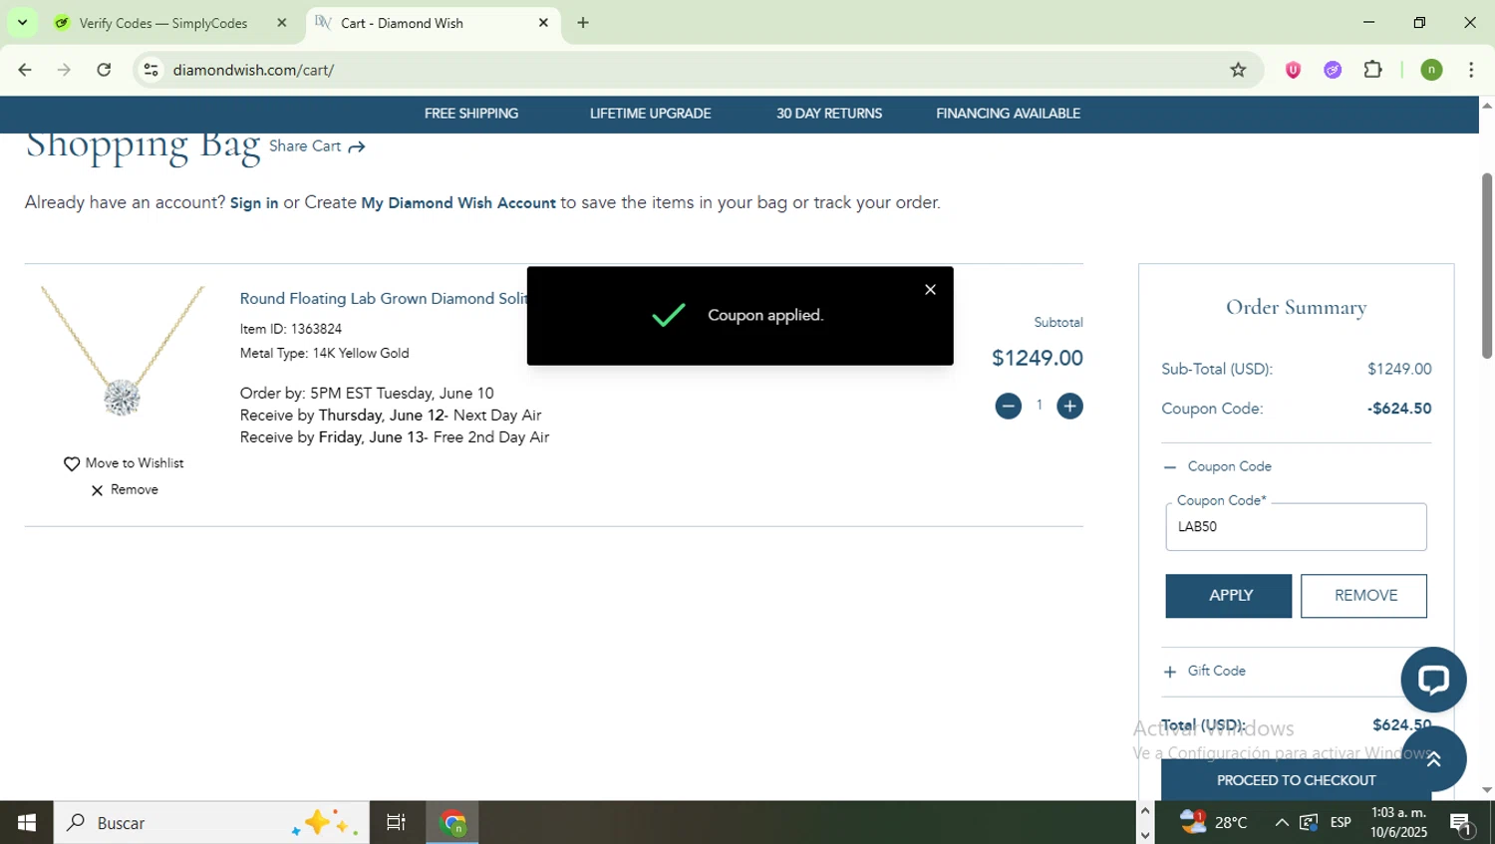Open the network status tray icon
The width and height of the screenshot is (1495, 844).
[x=1309, y=822]
